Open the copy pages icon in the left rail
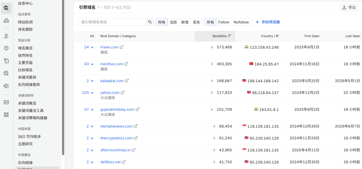362x169 pixels. pos(6,61)
